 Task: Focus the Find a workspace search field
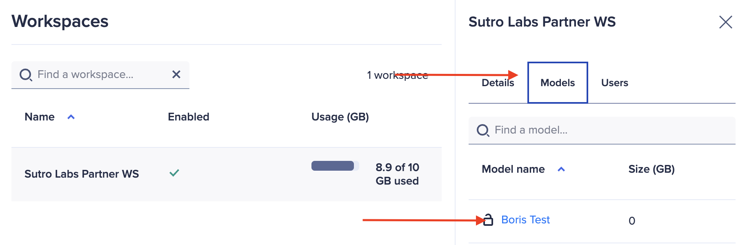click(x=100, y=74)
